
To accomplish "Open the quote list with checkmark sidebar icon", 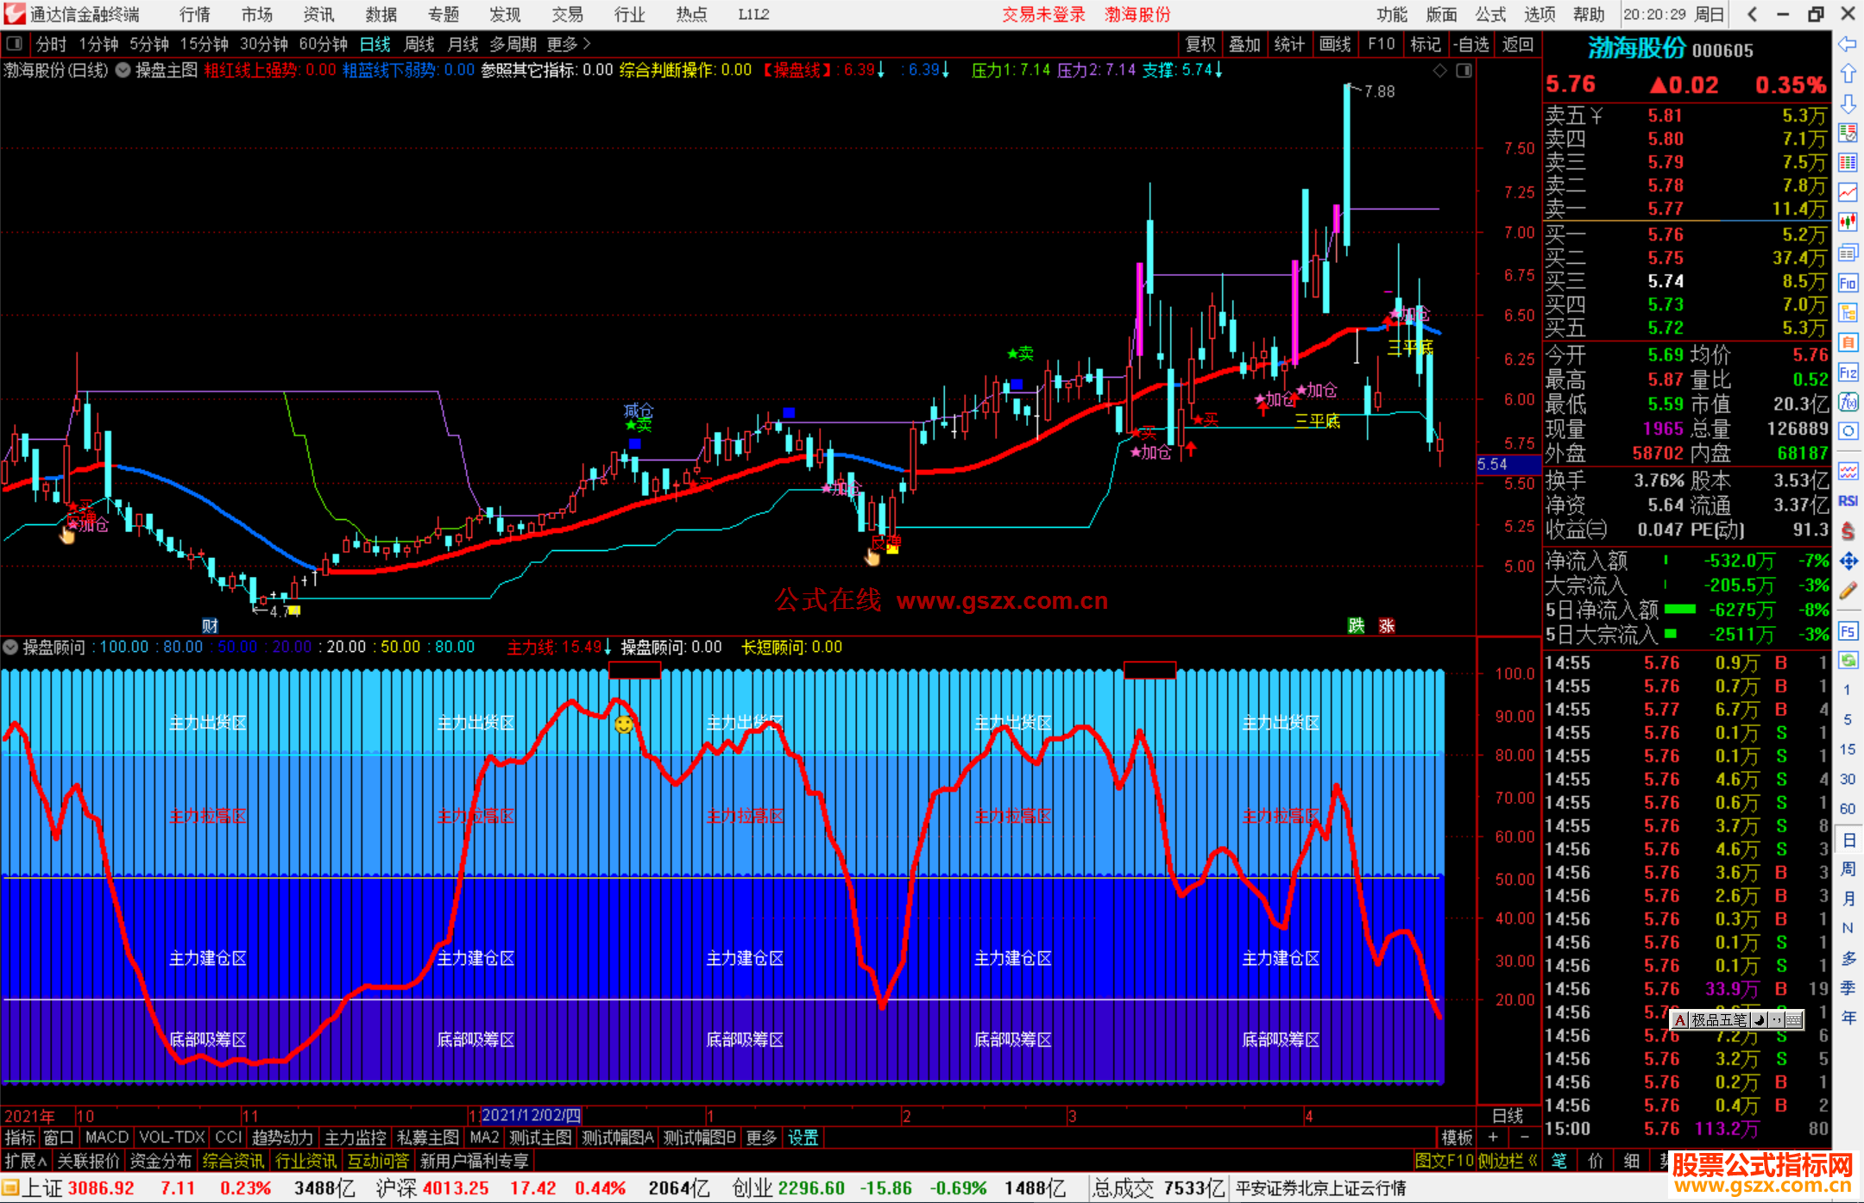I will click(x=1848, y=134).
